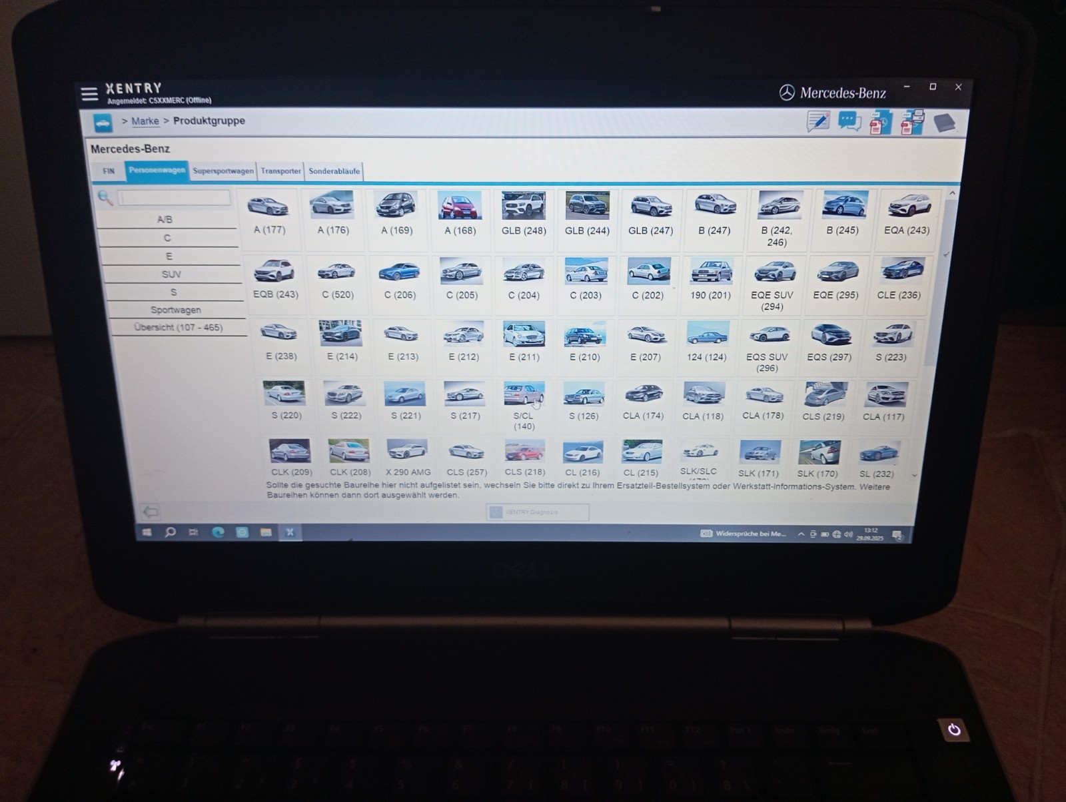
Task: Click the red PDF documents icon
Action: (880, 123)
